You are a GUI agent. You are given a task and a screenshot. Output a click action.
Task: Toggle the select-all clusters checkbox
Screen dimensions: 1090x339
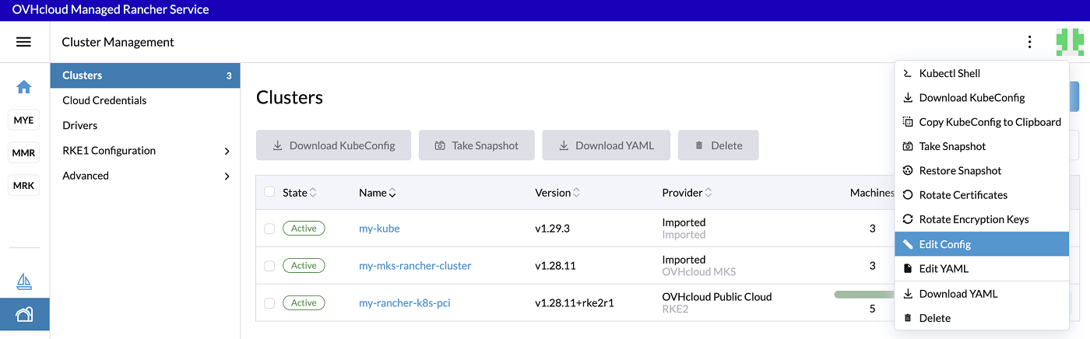tap(269, 192)
